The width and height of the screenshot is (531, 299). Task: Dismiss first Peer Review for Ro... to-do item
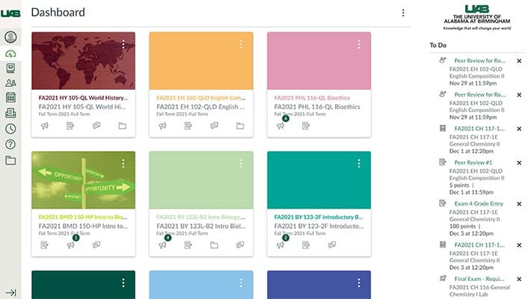click(519, 61)
